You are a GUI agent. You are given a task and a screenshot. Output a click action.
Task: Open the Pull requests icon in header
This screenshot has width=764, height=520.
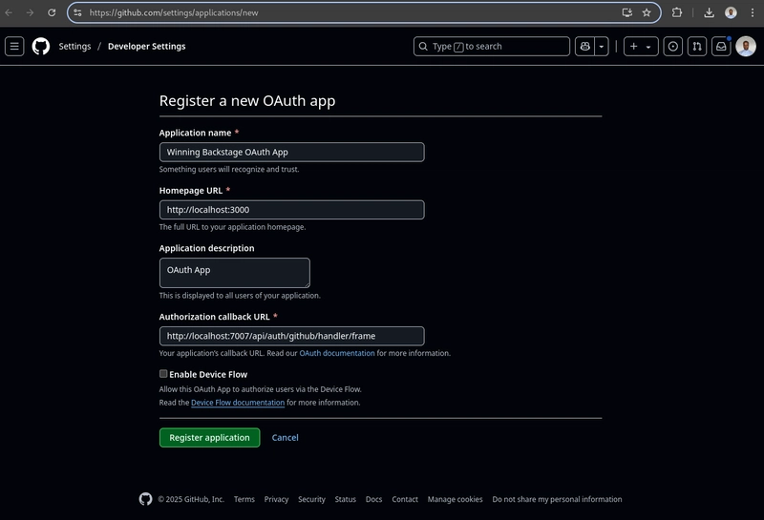click(697, 46)
